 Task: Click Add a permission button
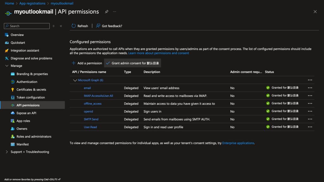87,63
